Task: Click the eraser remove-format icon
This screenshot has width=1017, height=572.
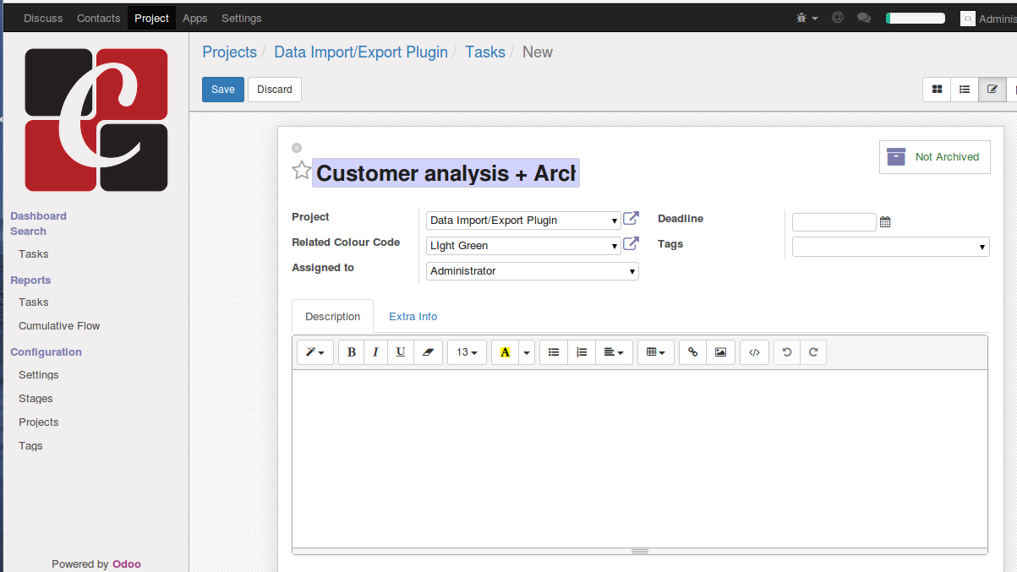Action: [427, 352]
